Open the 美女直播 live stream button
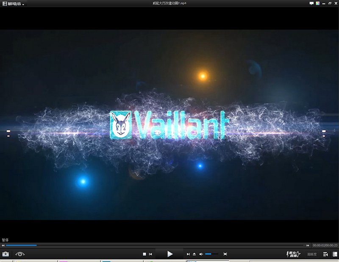Viewport: 339px width, 262px height. [294, 254]
